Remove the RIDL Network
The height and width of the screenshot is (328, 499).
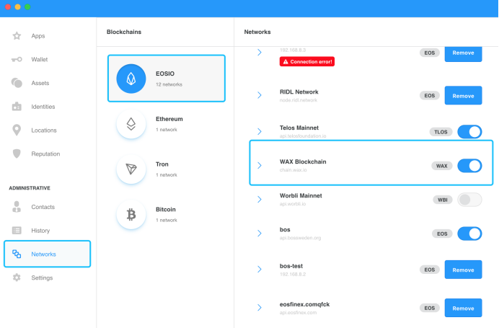463,95
